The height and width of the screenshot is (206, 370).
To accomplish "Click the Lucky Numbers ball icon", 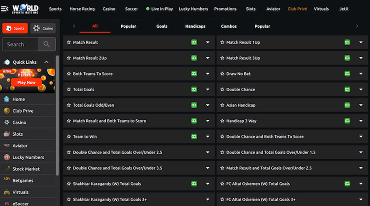I will (x=6, y=157).
